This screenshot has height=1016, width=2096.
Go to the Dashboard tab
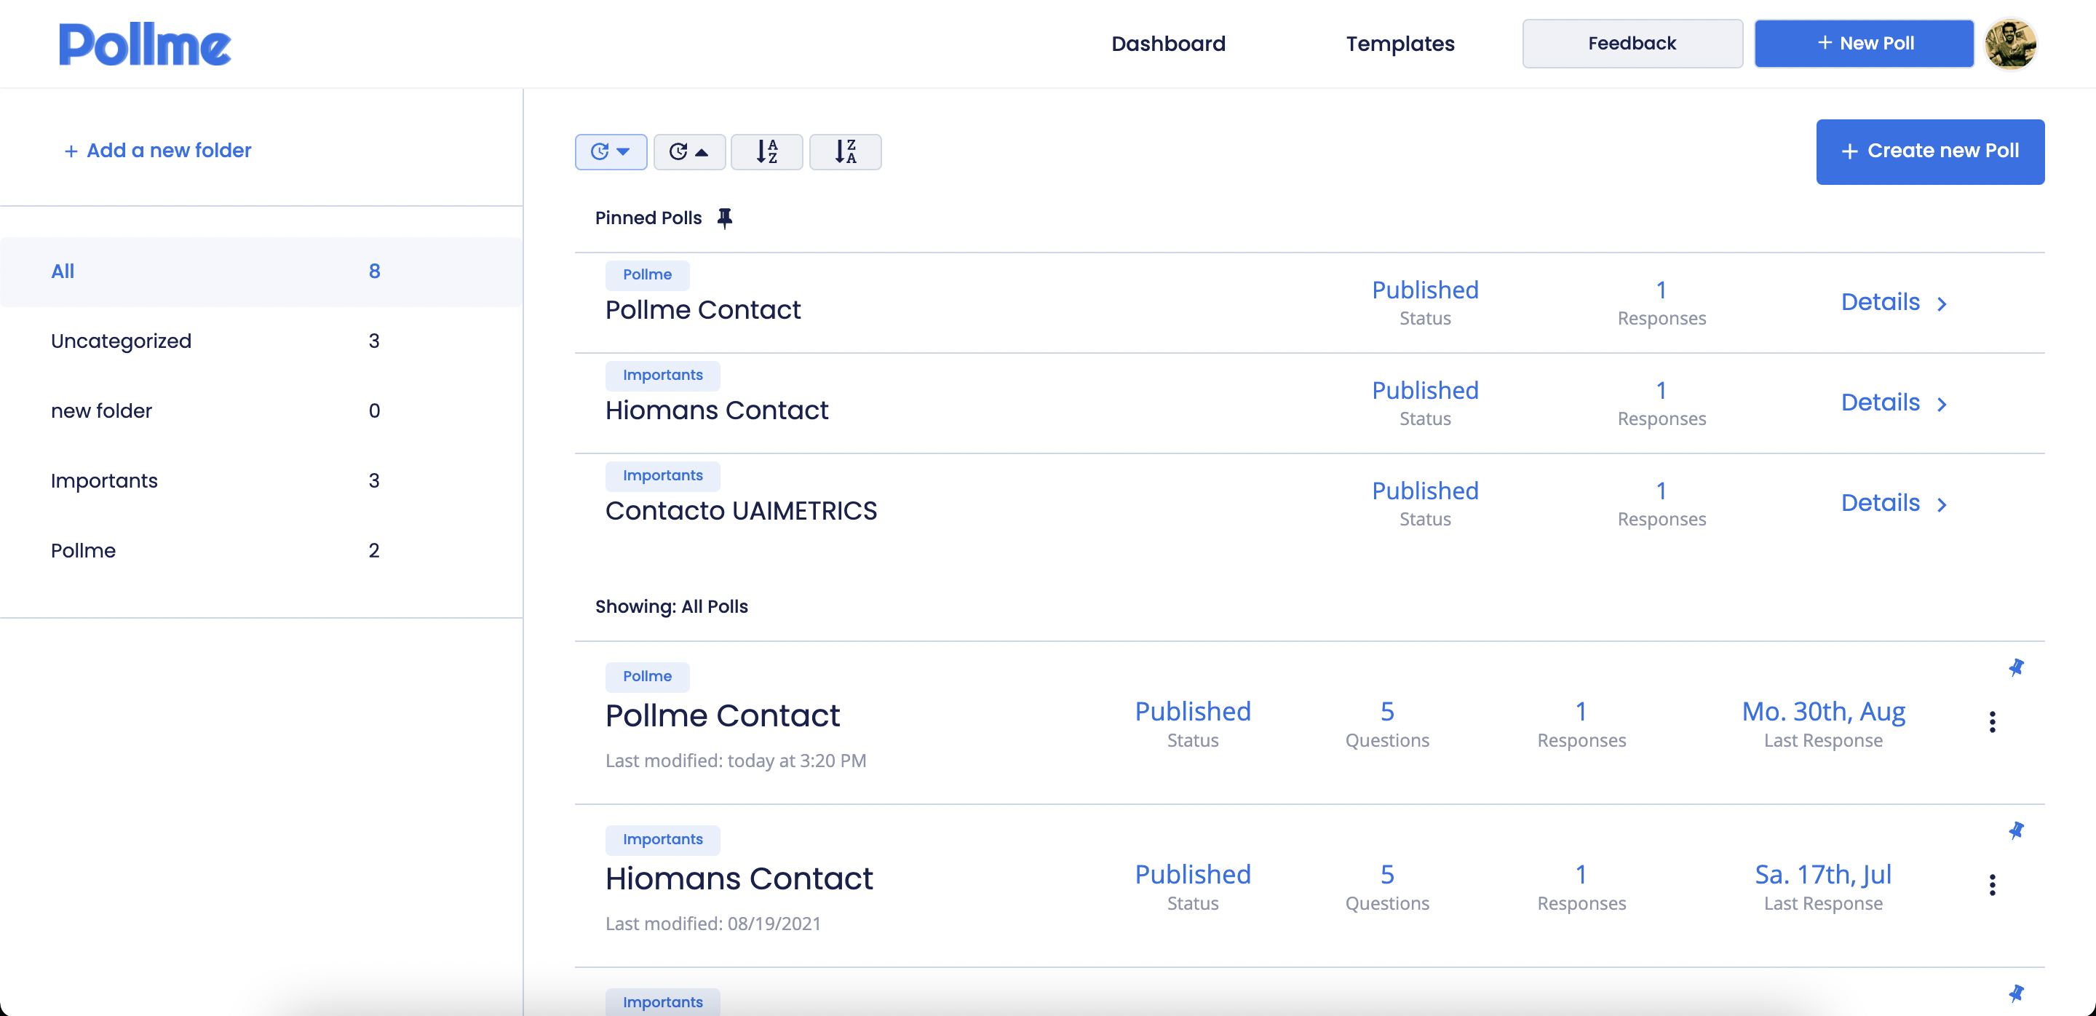1168,44
